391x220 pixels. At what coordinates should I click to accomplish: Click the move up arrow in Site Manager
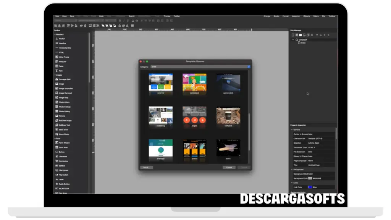pyautogui.click(x=317, y=35)
